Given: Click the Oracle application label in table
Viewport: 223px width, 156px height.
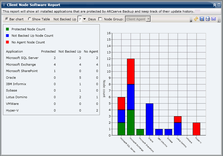Looking at the screenshot, I should tap(11, 78).
